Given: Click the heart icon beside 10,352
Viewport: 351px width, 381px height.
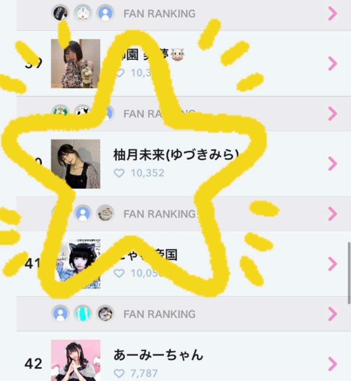Looking at the screenshot, I should tap(119, 173).
